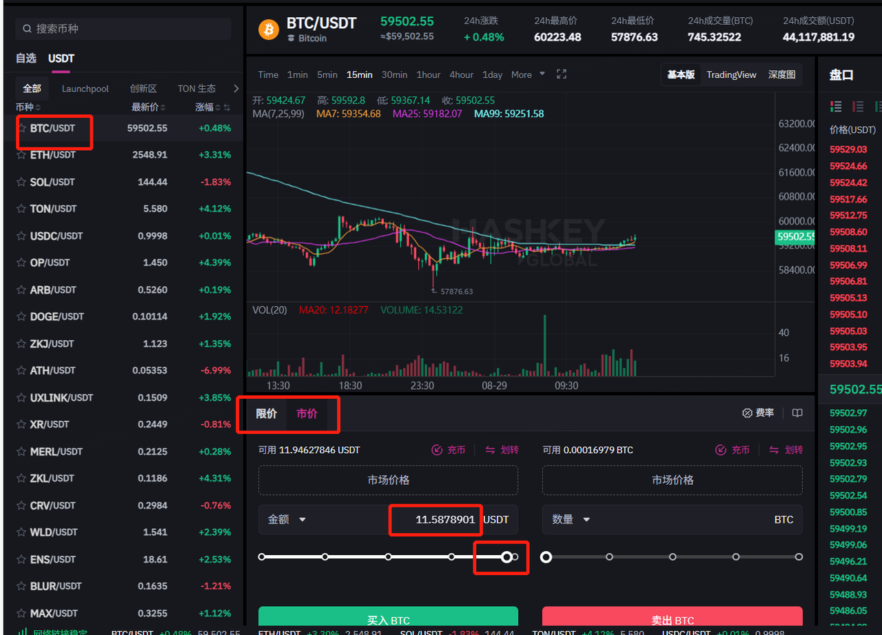Screen dimensions: 882x635
Task: Switch chart to 深度图 depth view
Action: pos(782,74)
